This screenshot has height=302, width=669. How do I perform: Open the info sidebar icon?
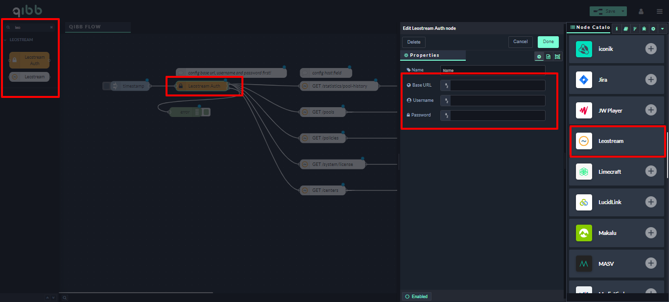pos(616,29)
